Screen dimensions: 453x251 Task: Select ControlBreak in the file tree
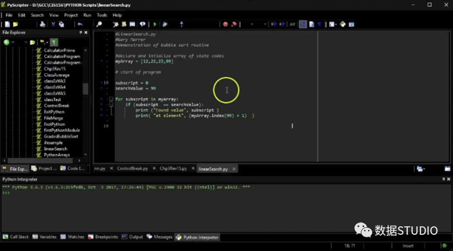pos(56,105)
